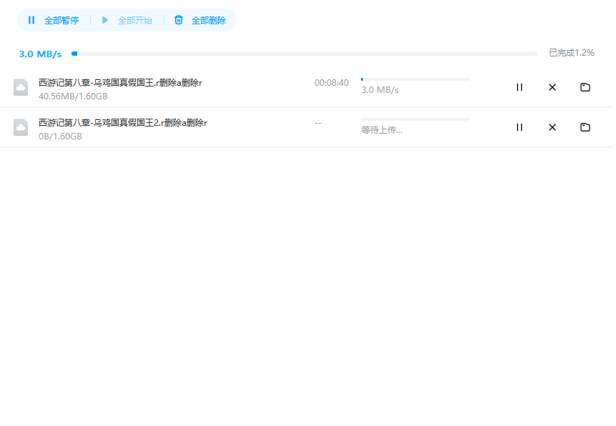Select file name 西游记第八章-乌鸡国真假国王2.r删除a删除r
The width and height of the screenshot is (616, 426).
pyautogui.click(x=123, y=123)
